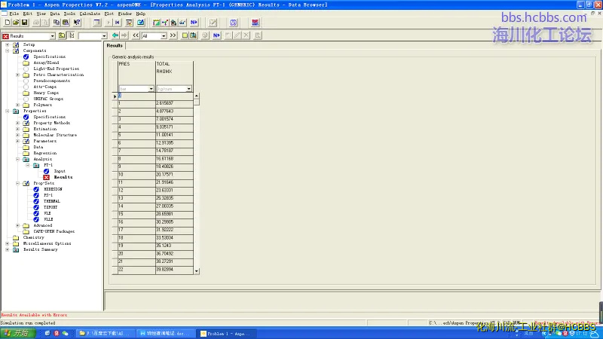
Task: Click the Data Browser delete X icon
Action: point(246,35)
